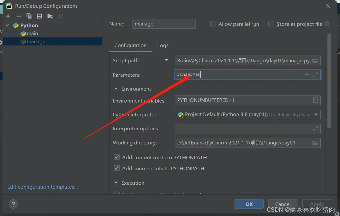340x216 pixels.
Task: Switch to the Configuration tab
Action: click(130, 45)
